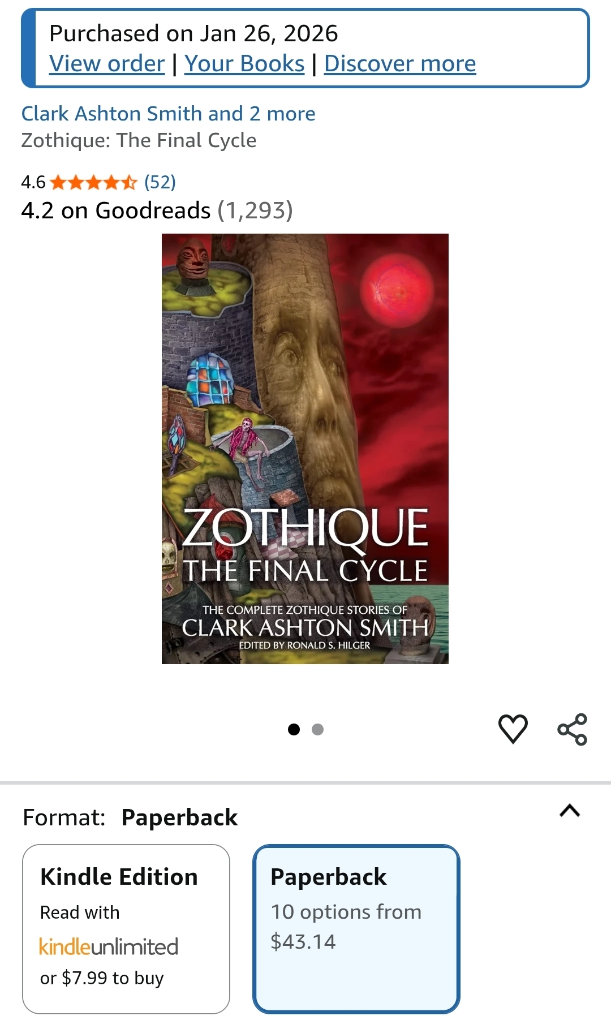Open the 52 customer reviews count
This screenshot has height=1029, width=611.
coord(160,182)
